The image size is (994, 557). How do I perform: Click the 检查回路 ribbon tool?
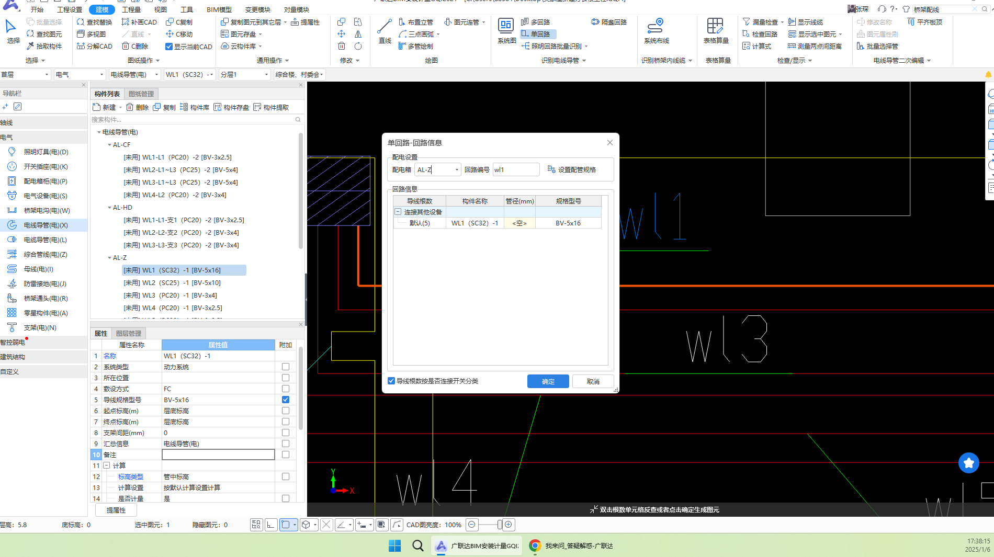[760, 34]
